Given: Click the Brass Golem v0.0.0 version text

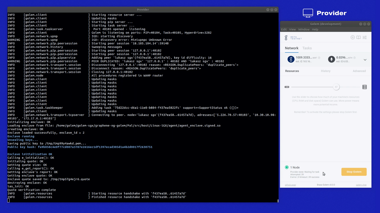Looking at the screenshot, I should coord(326,185).
